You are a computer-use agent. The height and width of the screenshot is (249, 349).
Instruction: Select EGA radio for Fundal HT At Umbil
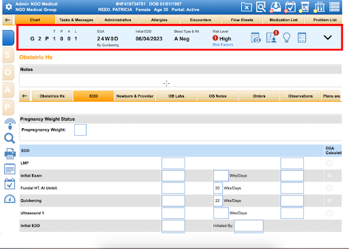tap(329, 188)
